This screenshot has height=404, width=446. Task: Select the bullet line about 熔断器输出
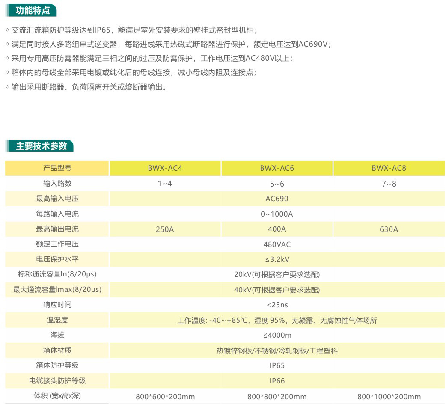click(x=86, y=87)
